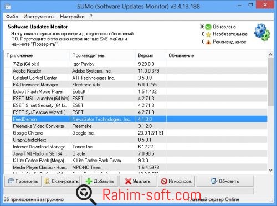This screenshot has height=206, width=277.
Task: Close the SUMo window
Action: coord(265,5)
